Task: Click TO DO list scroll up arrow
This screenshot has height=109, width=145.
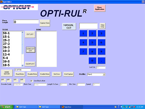Action: 22,33
